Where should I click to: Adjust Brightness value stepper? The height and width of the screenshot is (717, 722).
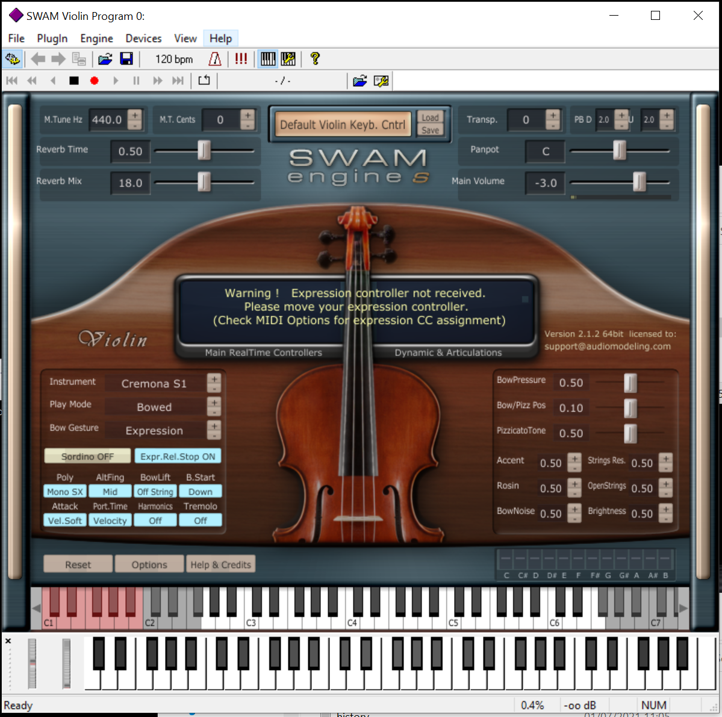[x=666, y=513]
